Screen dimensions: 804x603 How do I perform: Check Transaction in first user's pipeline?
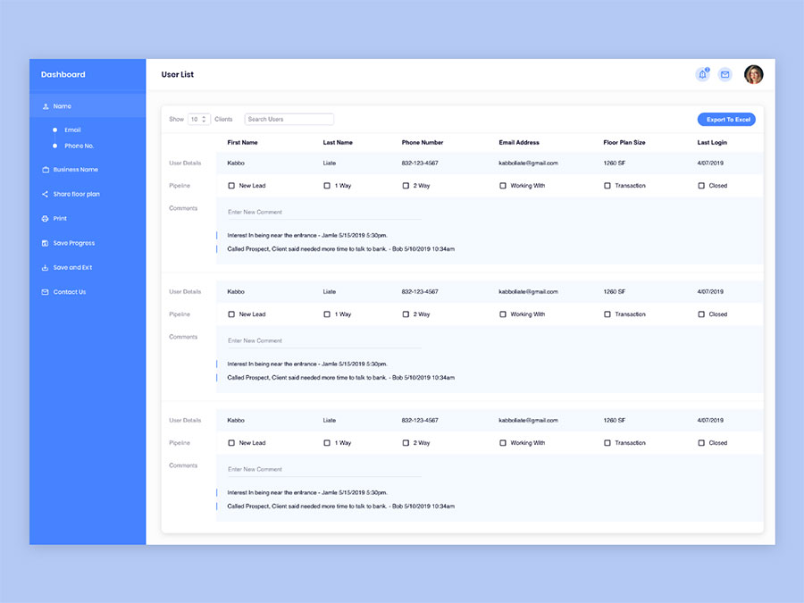(607, 186)
